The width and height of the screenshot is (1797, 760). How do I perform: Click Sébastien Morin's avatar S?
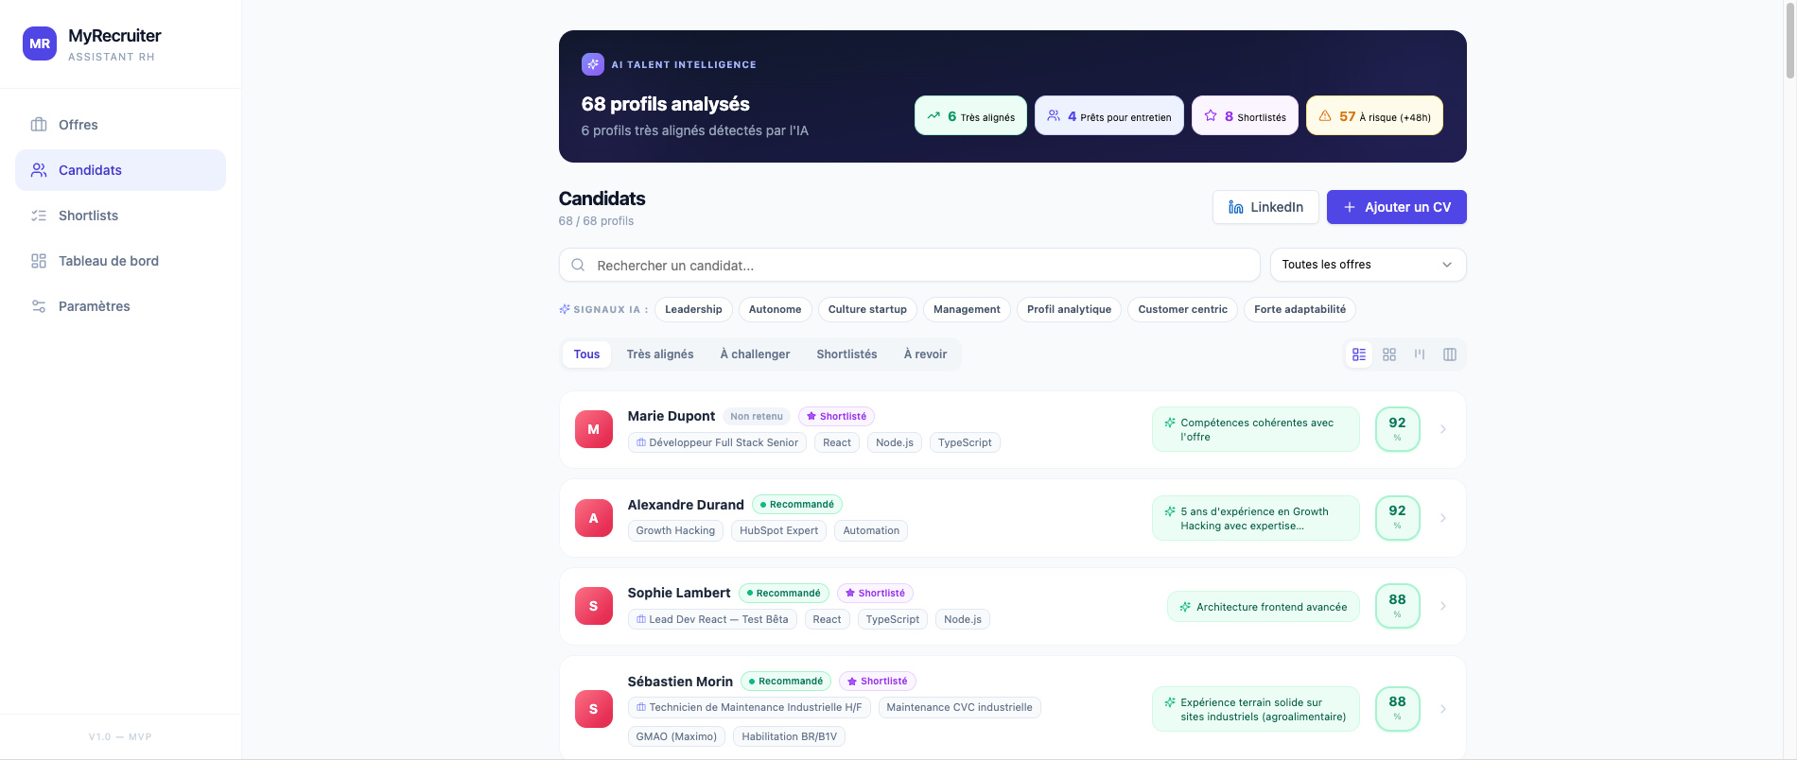tap(594, 709)
